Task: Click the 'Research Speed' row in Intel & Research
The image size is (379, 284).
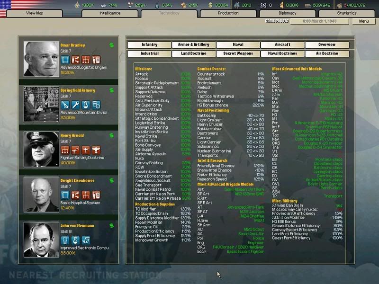Action: click(231, 179)
